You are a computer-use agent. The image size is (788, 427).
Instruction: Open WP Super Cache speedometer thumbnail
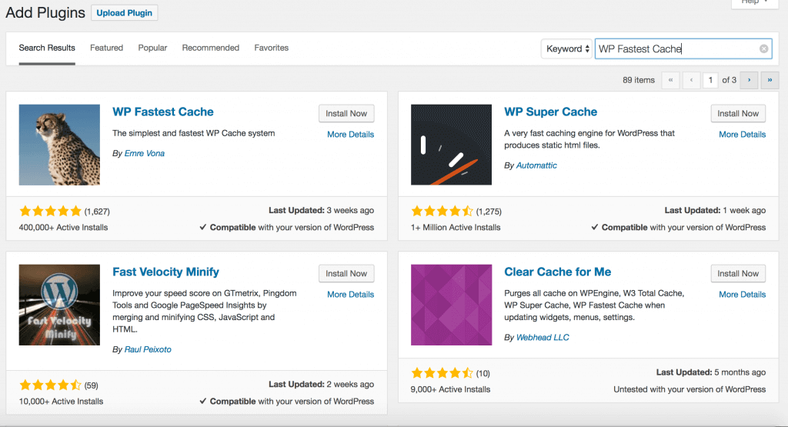click(451, 145)
